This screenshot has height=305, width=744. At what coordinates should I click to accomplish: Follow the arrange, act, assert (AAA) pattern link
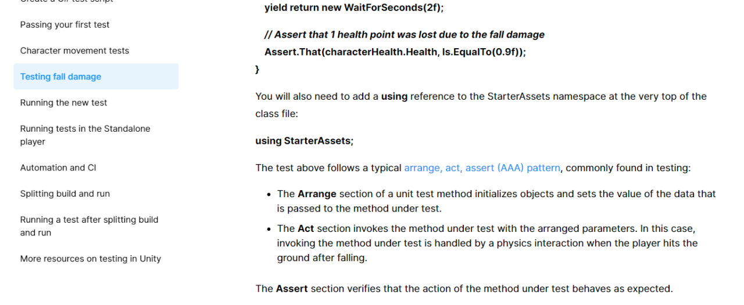click(482, 168)
